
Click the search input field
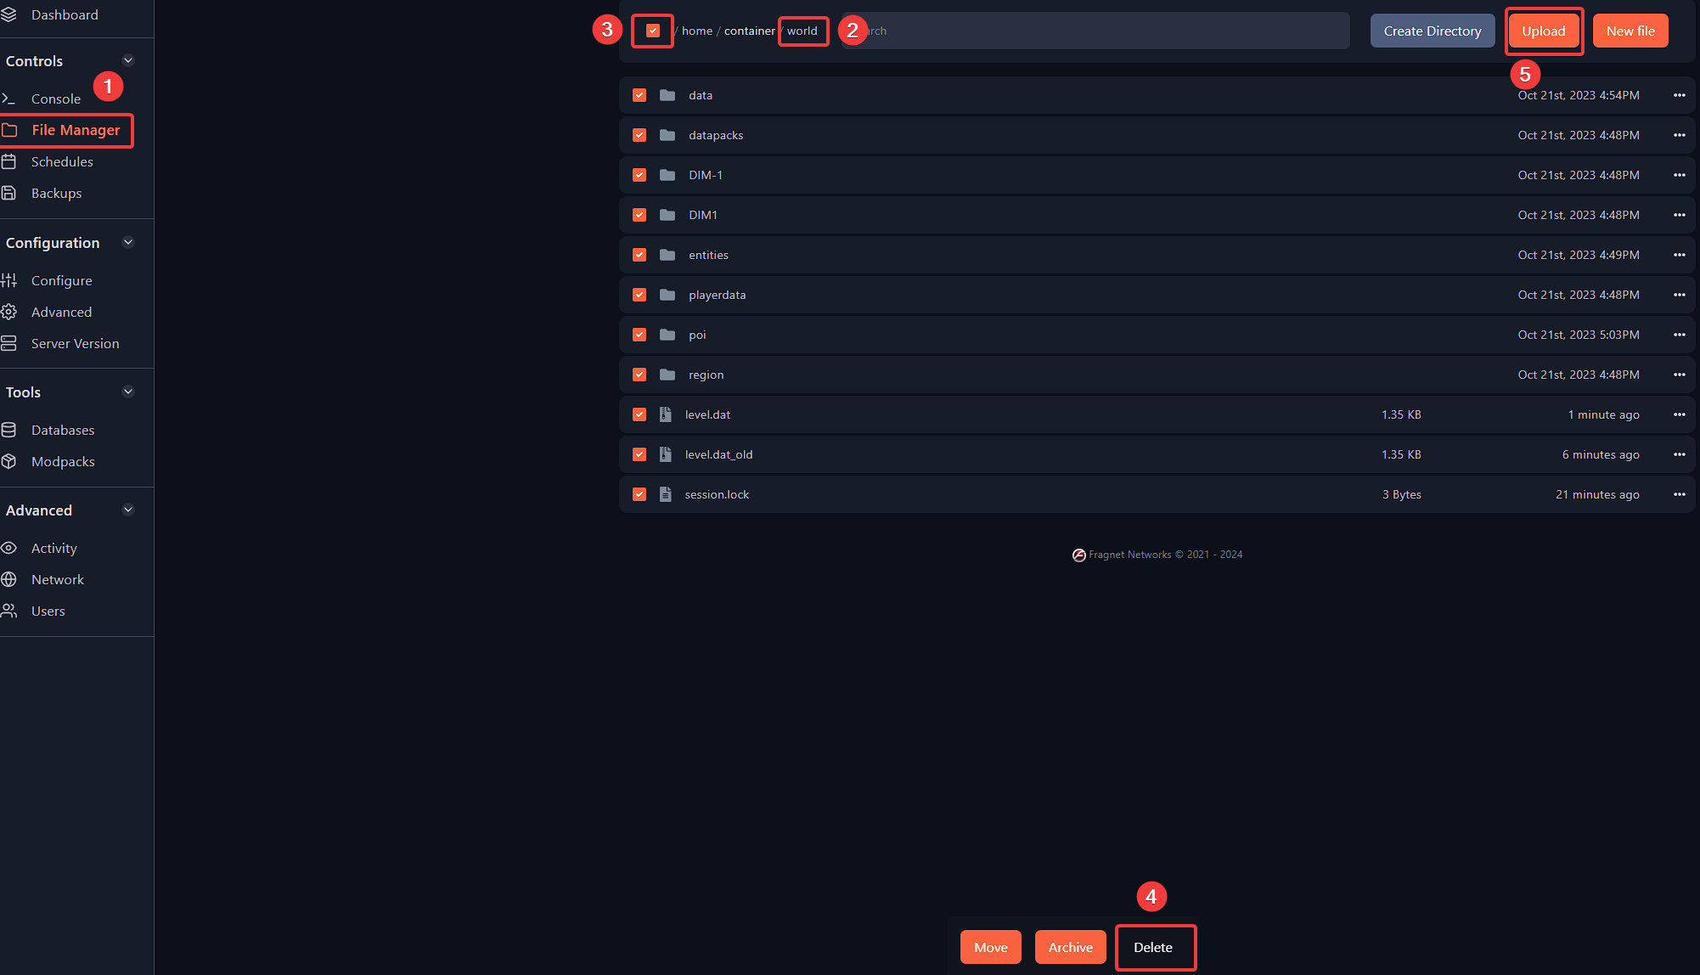coord(1099,29)
